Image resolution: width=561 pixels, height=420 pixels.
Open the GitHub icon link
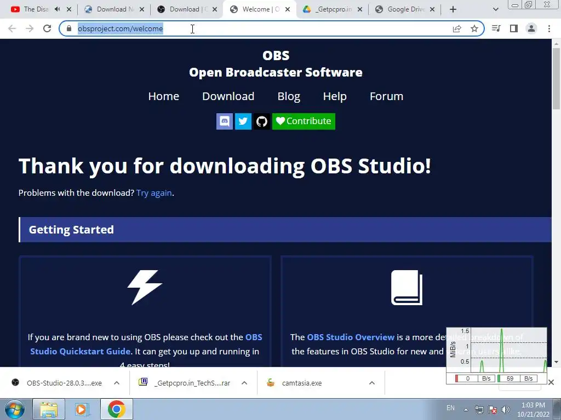(262, 121)
